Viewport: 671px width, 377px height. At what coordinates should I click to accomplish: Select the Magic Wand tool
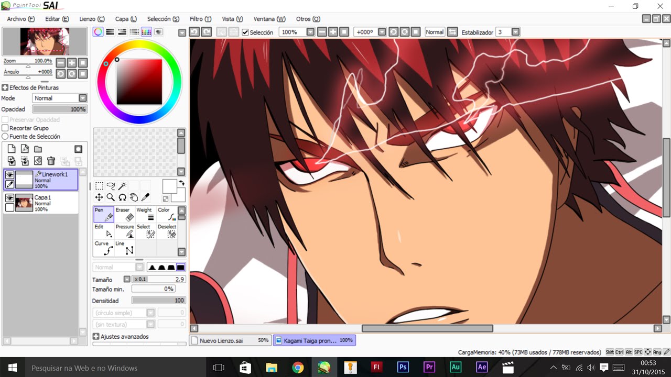tap(122, 186)
